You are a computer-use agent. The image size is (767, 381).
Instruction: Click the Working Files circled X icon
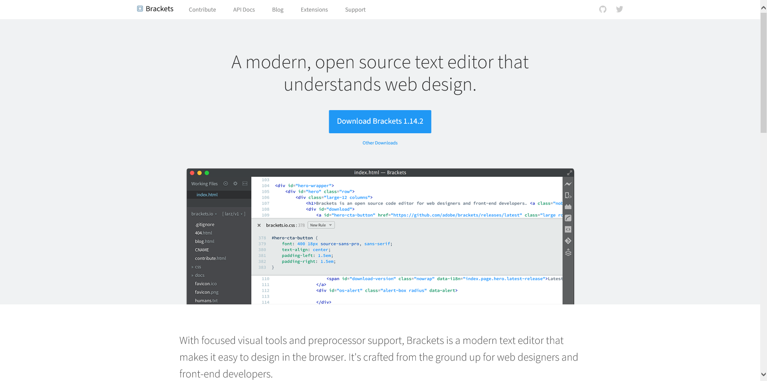click(x=226, y=184)
